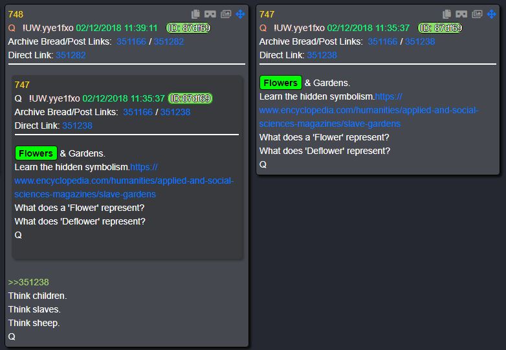Open bread link 351166 in post 748 header

tap(131, 41)
